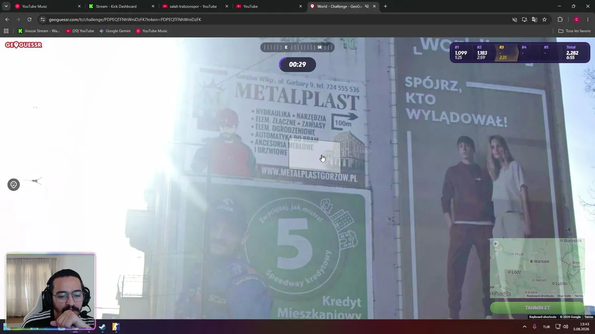The height and width of the screenshot is (334, 595).
Task: Show hidden system tray icons
Action: pyautogui.click(x=525, y=327)
